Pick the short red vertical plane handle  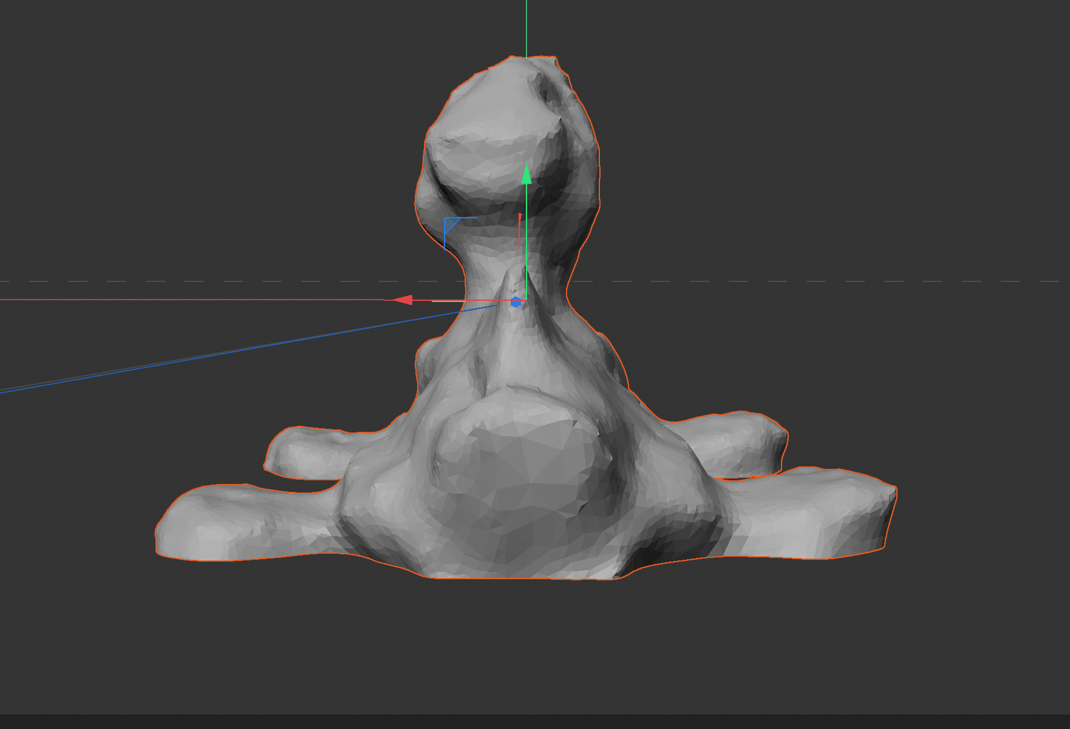coord(520,230)
